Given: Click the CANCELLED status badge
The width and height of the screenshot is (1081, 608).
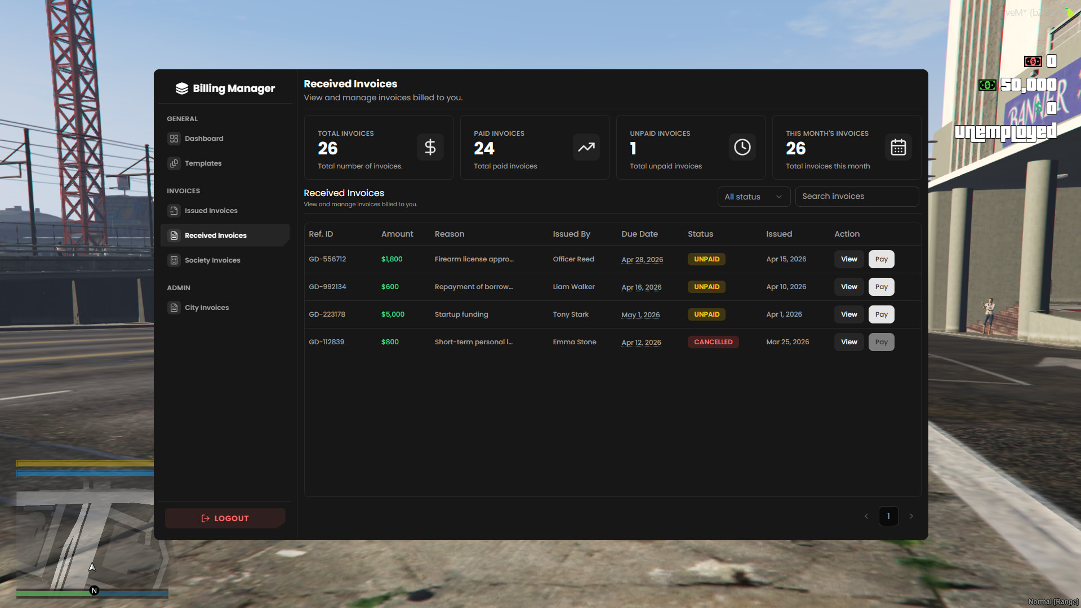Looking at the screenshot, I should coord(713,342).
